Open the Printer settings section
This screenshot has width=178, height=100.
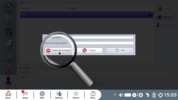(x=8, y=45)
